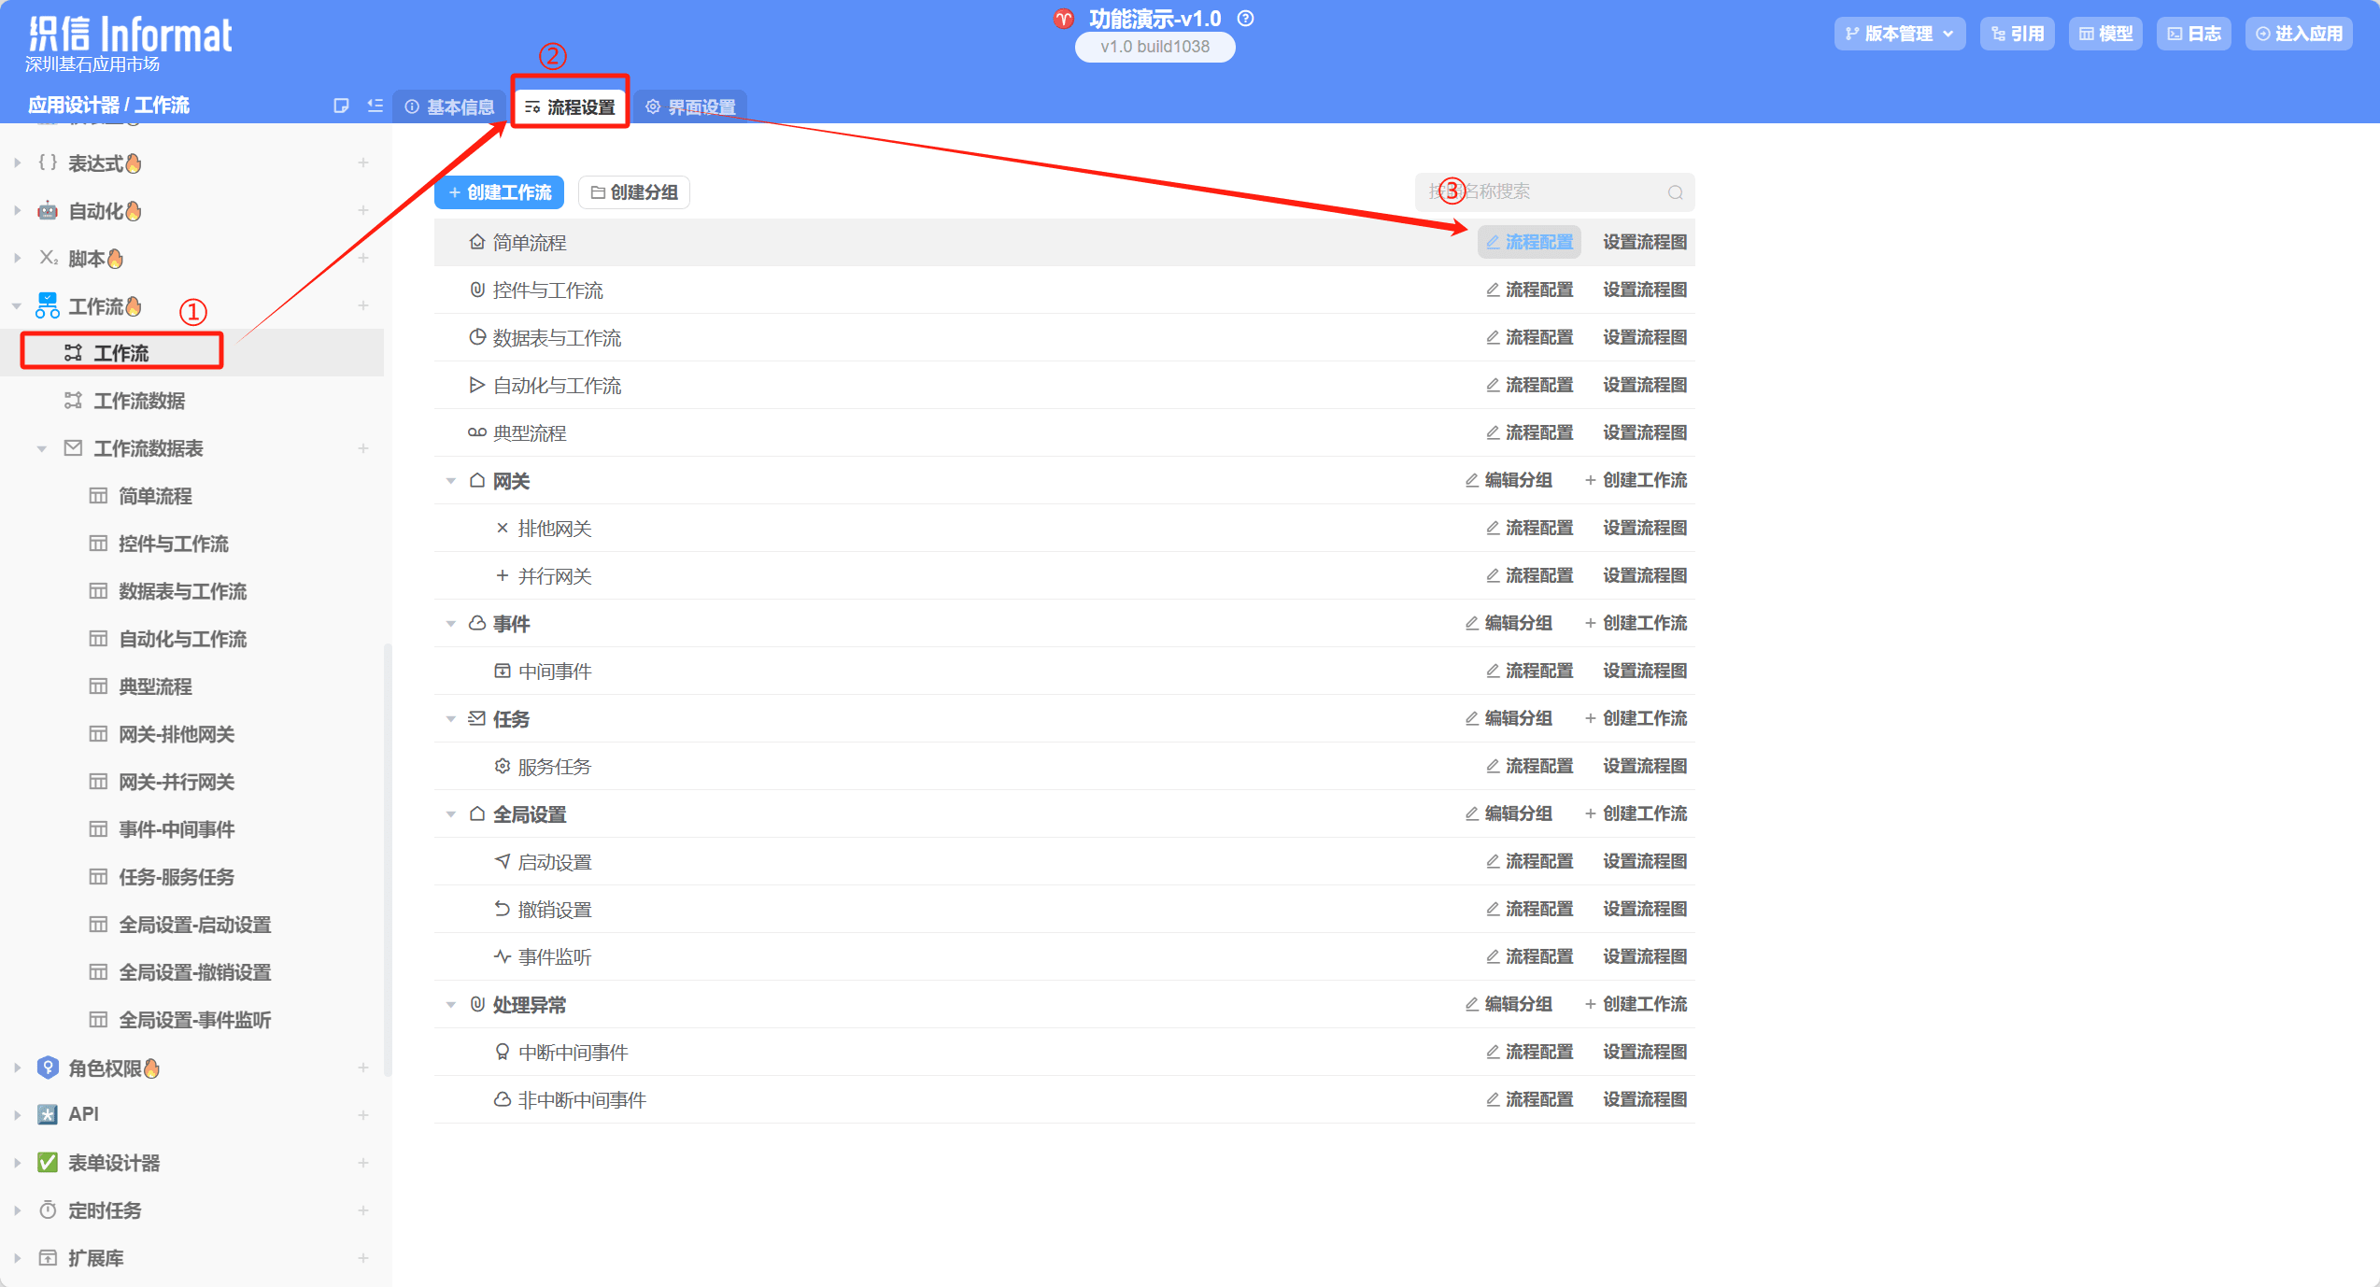
Task: Click the note icon beside the breadcrumb
Action: point(341,106)
